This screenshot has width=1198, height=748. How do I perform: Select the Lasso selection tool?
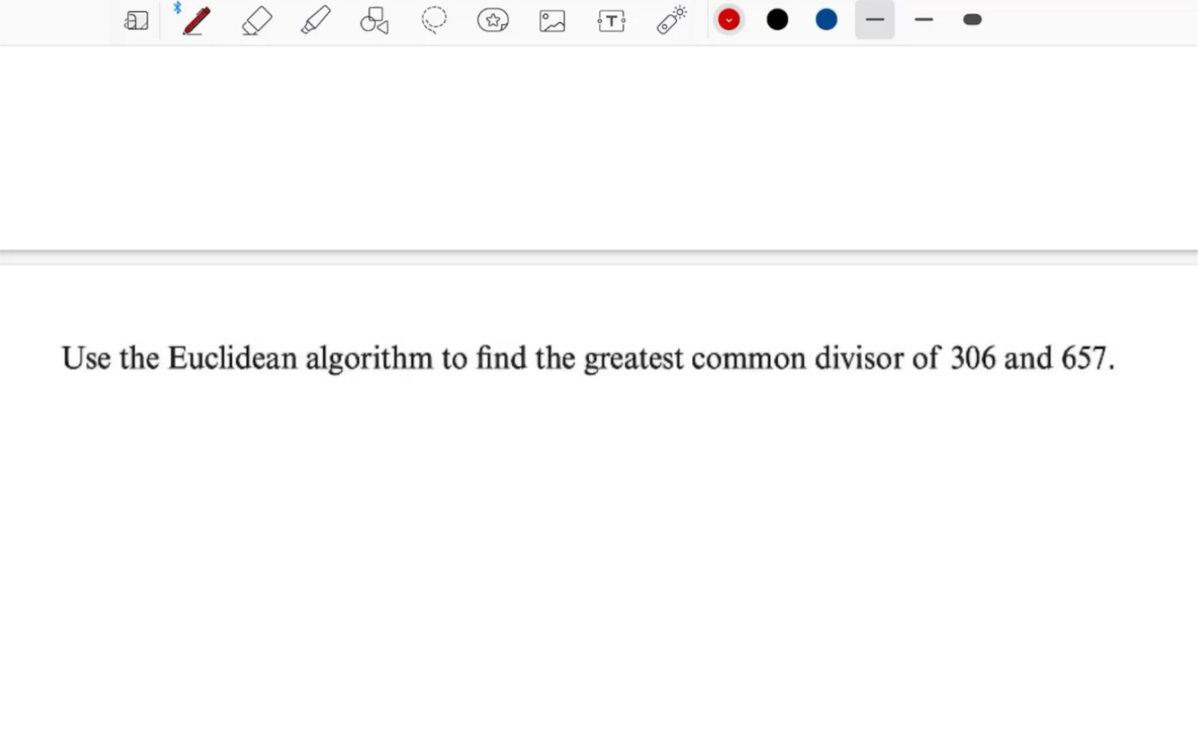434,20
